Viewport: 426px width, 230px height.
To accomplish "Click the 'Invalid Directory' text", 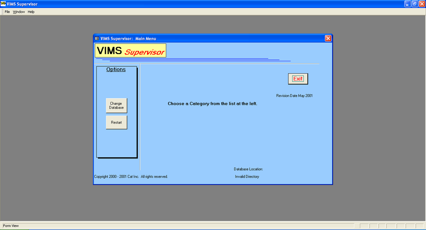I will [247, 177].
